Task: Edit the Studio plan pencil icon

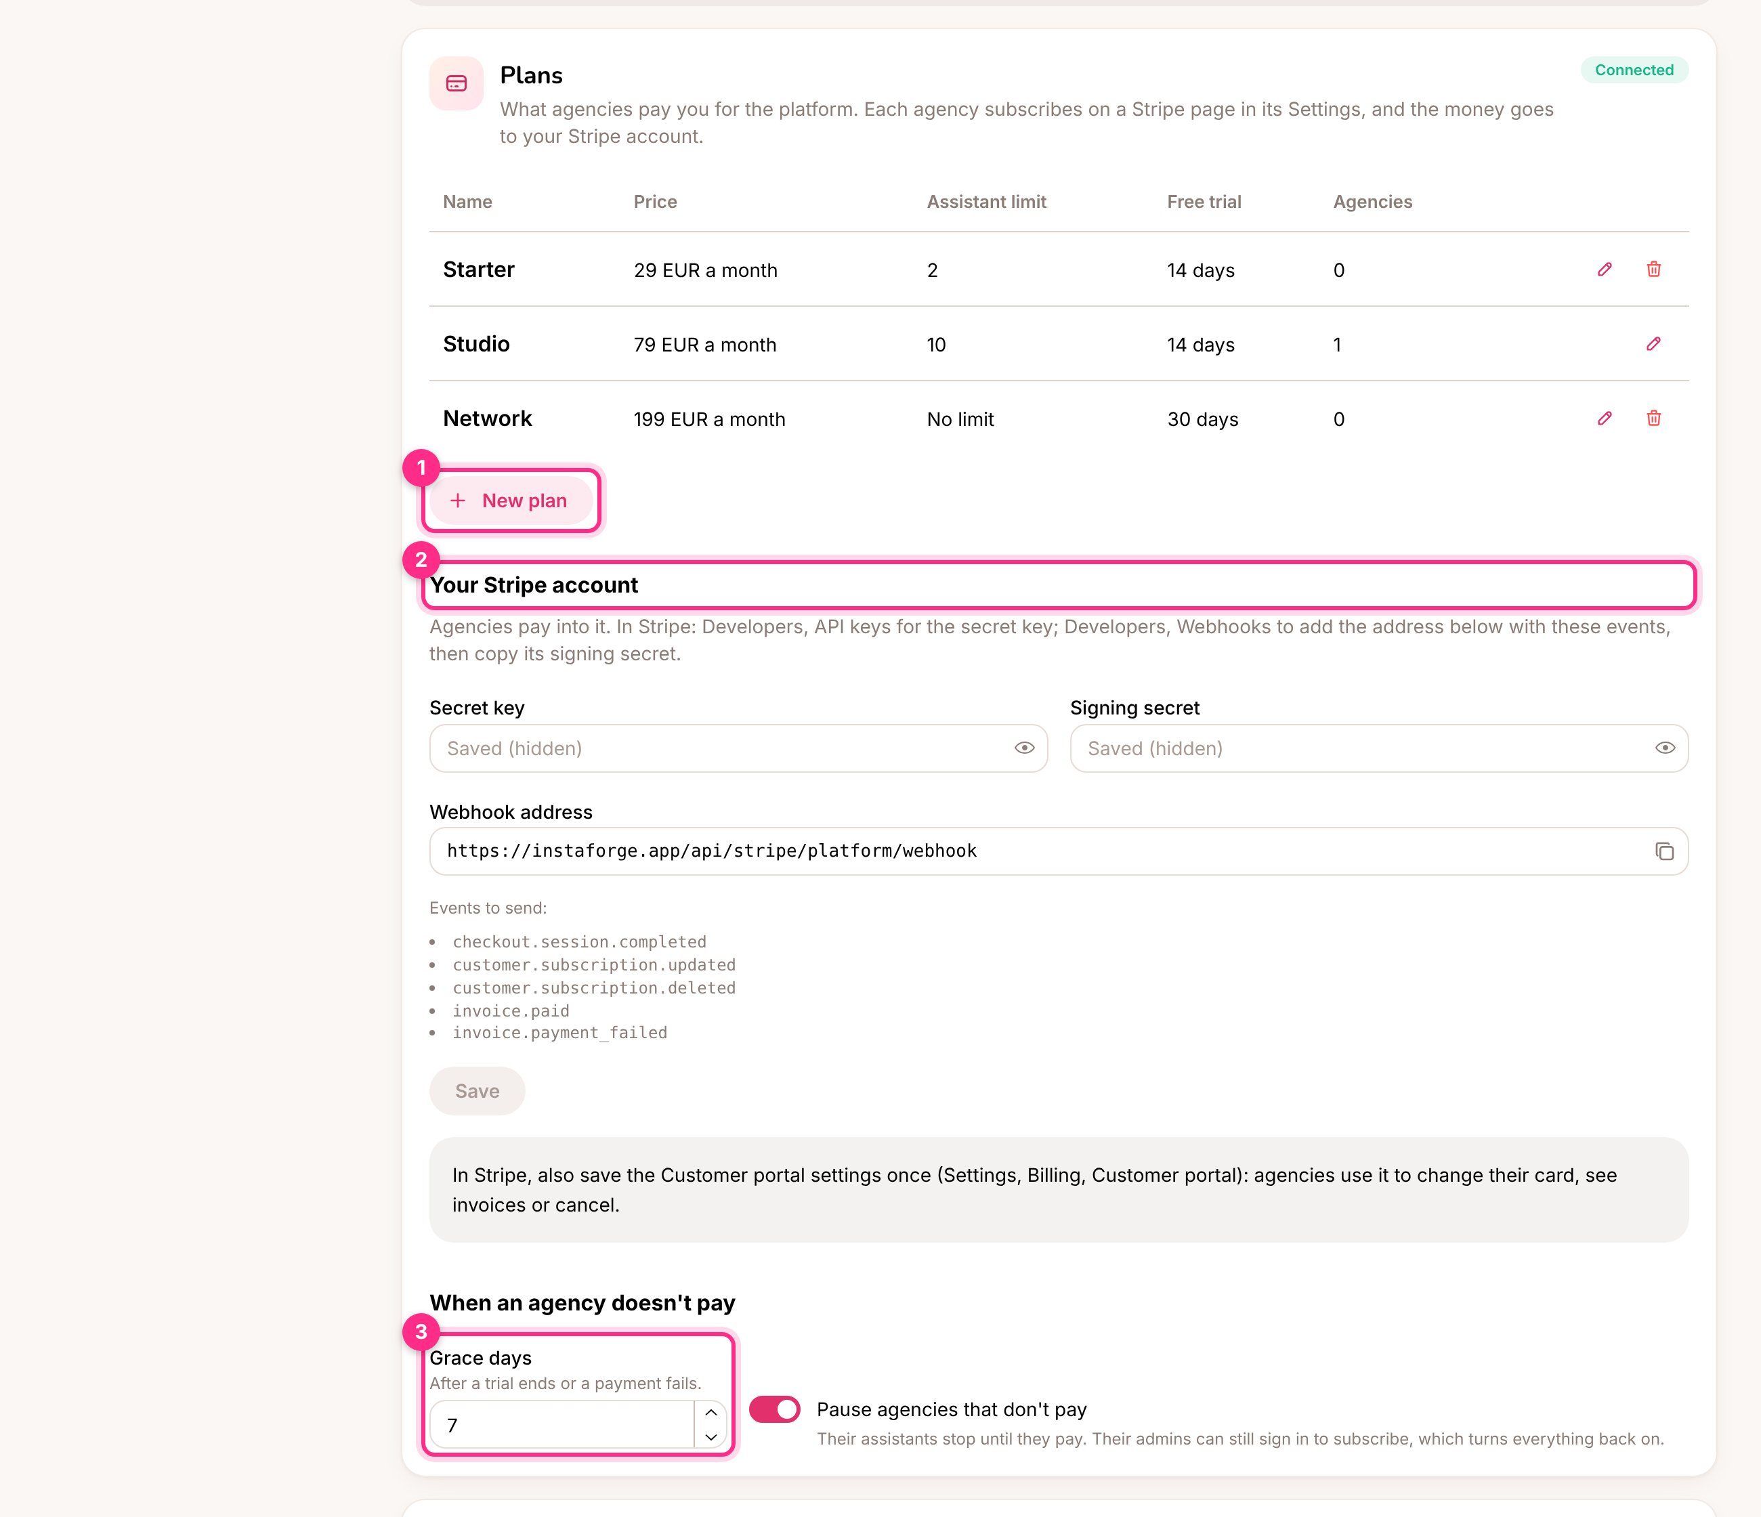Action: pos(1654,344)
